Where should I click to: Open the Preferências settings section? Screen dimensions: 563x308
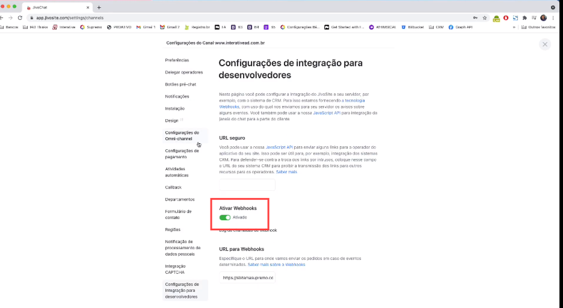[177, 60]
